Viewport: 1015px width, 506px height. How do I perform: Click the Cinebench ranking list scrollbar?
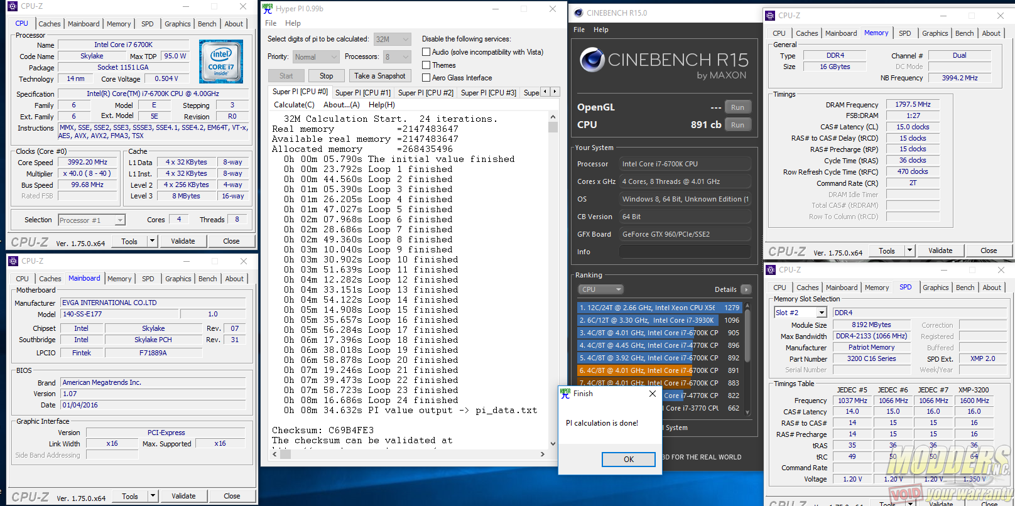click(747, 359)
